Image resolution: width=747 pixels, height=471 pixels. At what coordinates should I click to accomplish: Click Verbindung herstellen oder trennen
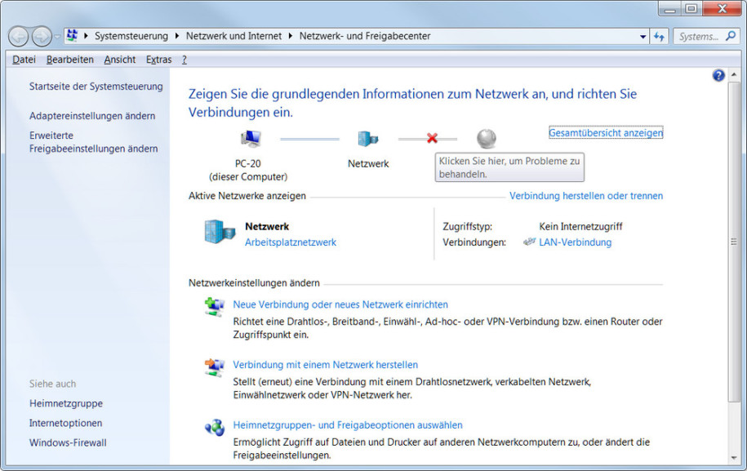(586, 196)
